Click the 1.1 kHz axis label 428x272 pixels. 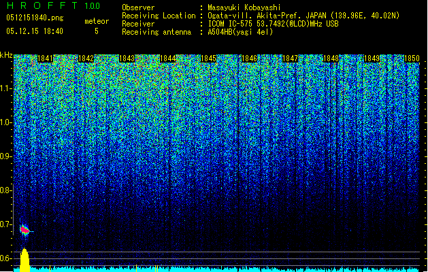(x=6, y=88)
